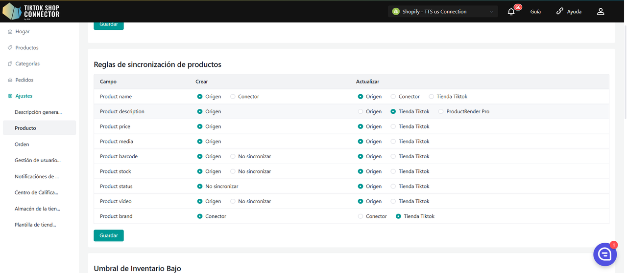Select ProductRender Pro for description update

[x=441, y=112]
